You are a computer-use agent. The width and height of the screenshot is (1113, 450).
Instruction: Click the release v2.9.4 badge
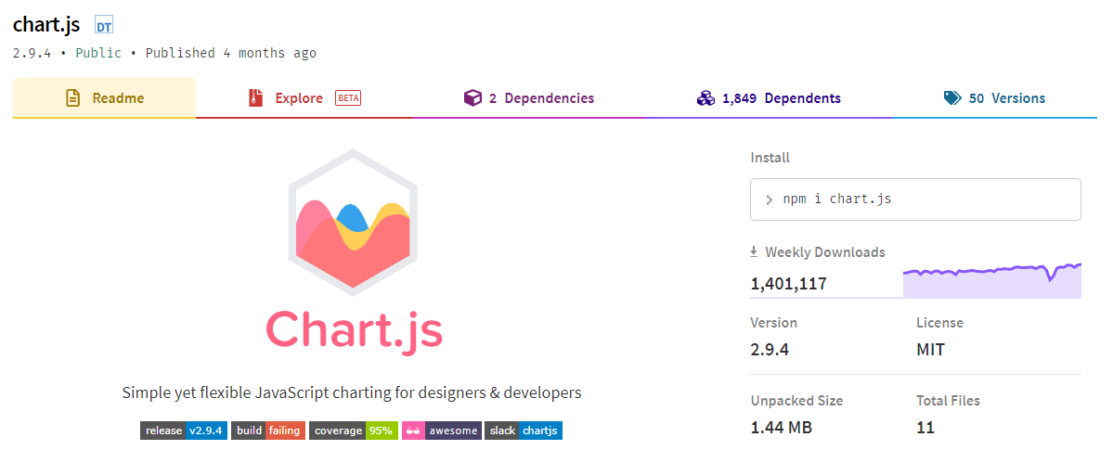[x=184, y=431]
